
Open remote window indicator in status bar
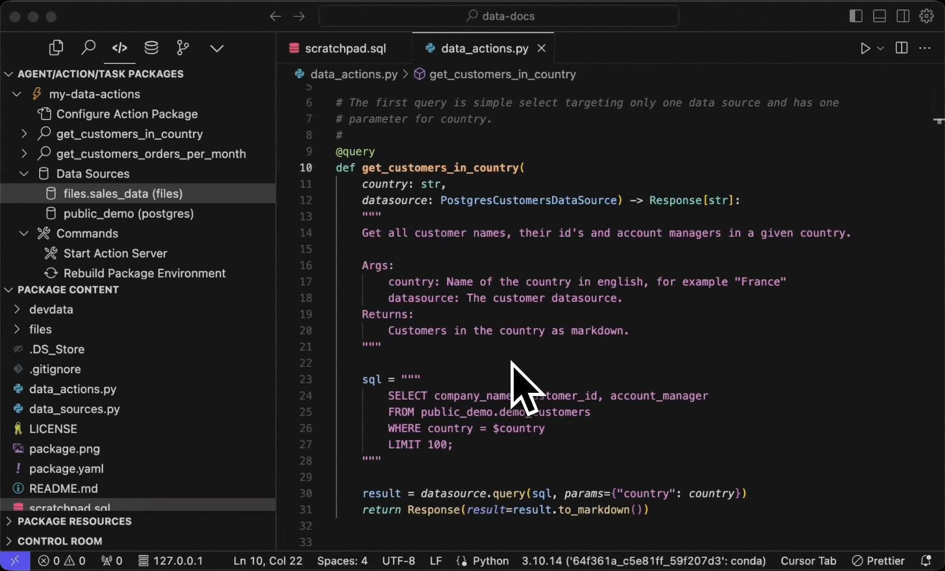(x=15, y=561)
